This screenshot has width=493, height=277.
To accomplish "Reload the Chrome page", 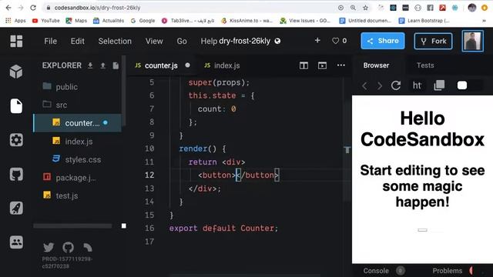I will click(x=33, y=8).
